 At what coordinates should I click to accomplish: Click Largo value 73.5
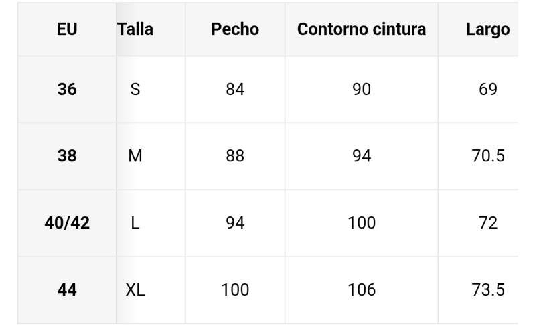click(x=487, y=290)
